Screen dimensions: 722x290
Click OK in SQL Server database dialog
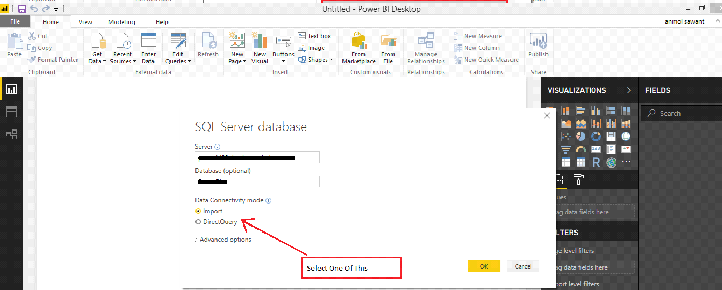[484, 266]
